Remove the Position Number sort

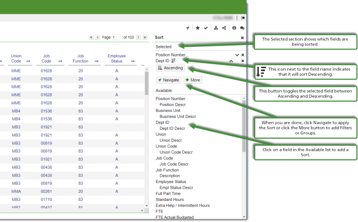(x=243, y=55)
